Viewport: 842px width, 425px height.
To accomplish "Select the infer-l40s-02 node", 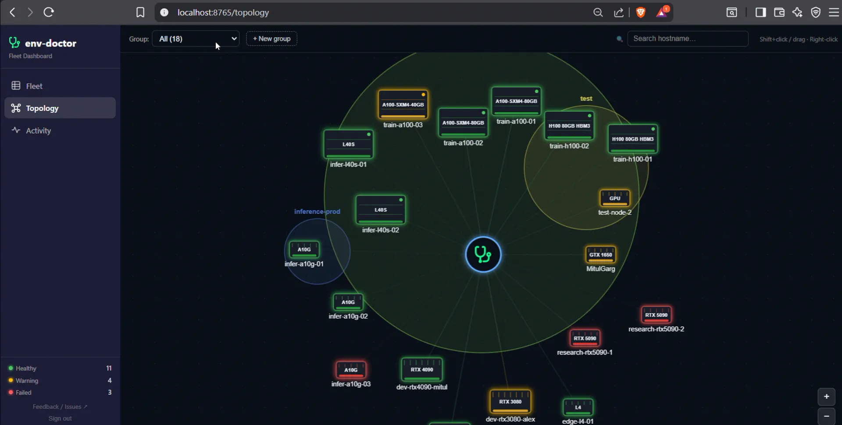I will (381, 209).
